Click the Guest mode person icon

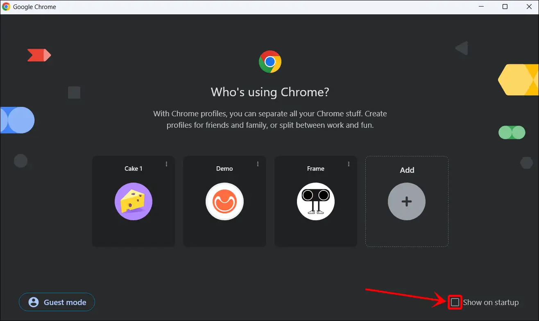click(x=34, y=302)
